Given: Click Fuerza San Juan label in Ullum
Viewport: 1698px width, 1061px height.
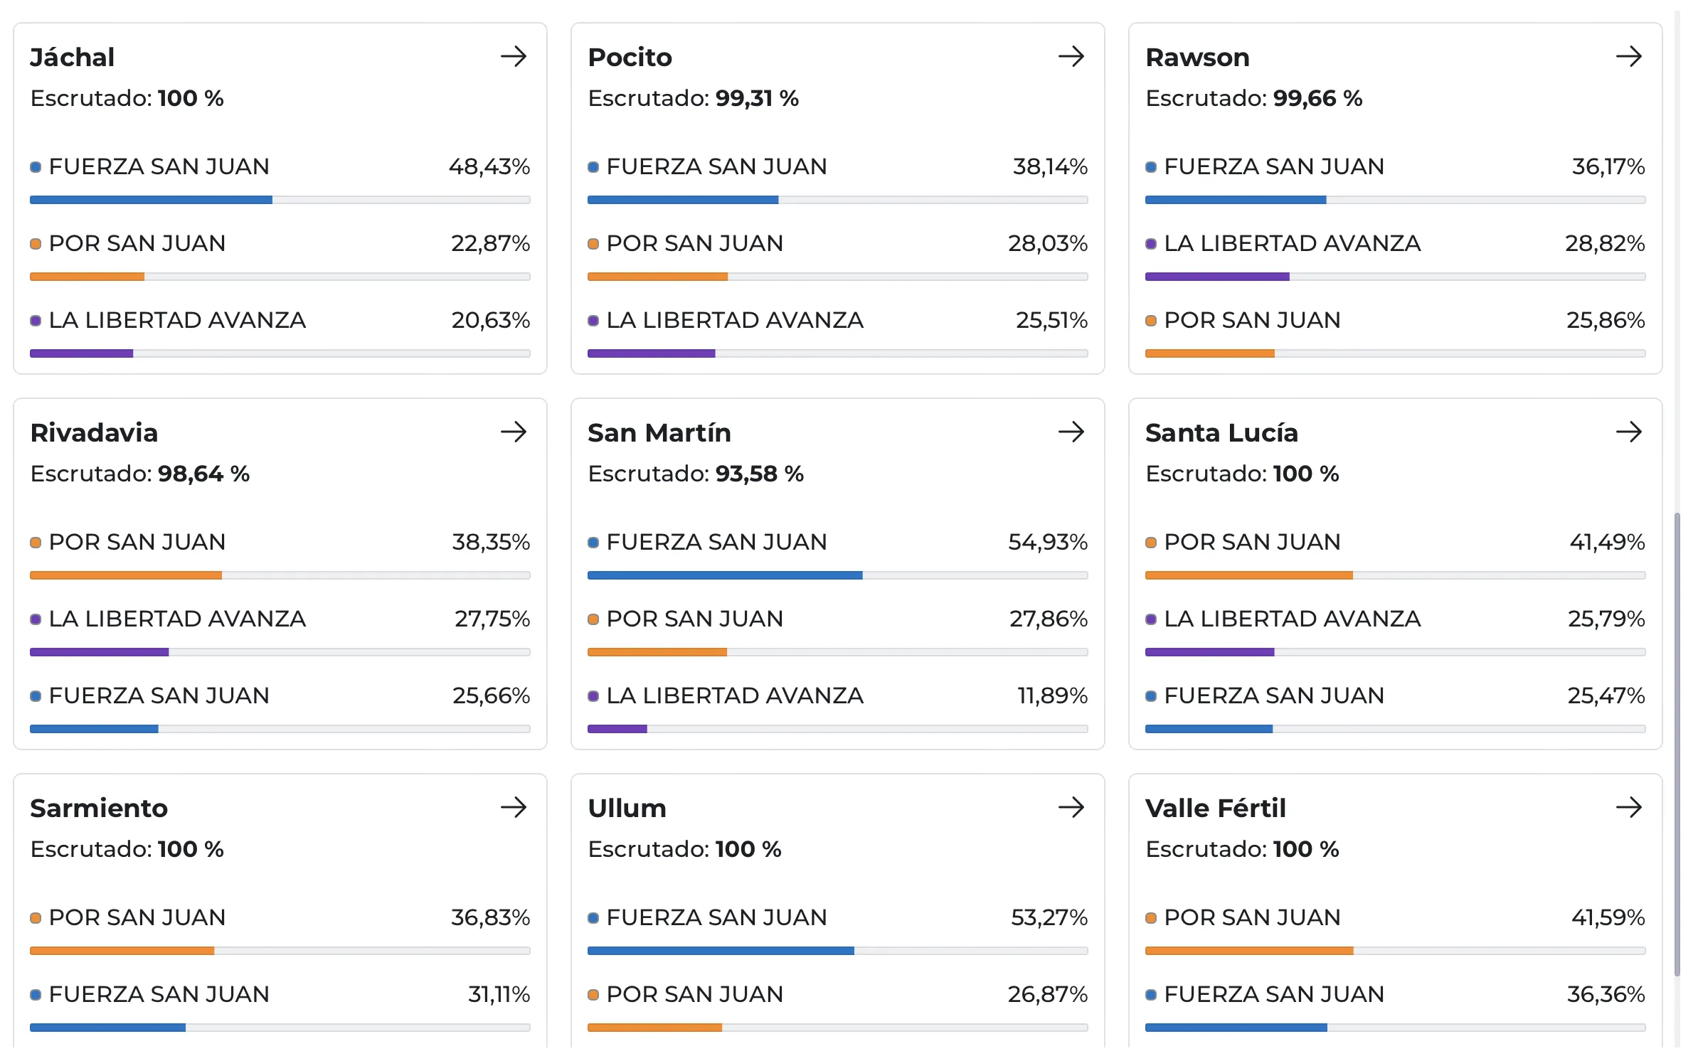Looking at the screenshot, I should click(716, 917).
